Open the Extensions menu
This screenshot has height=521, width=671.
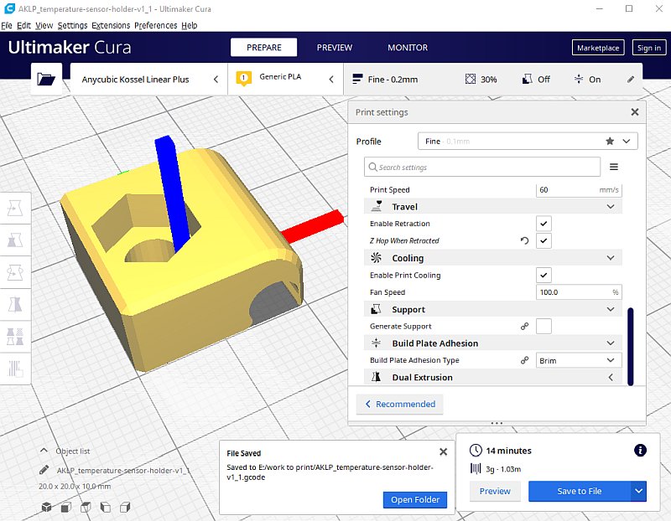pyautogui.click(x=111, y=25)
